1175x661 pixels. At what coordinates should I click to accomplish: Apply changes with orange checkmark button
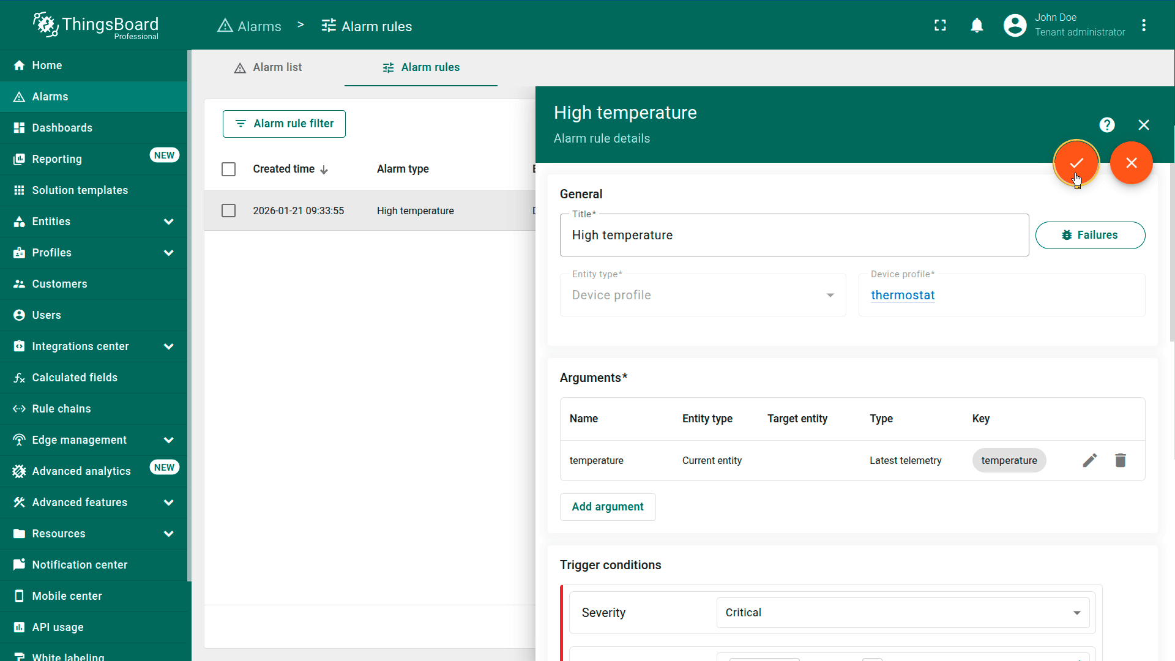1076,163
